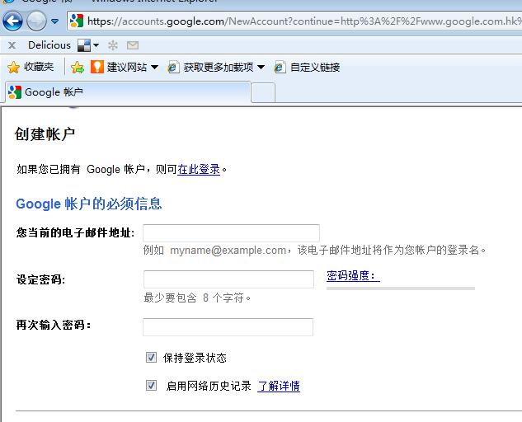
Task: Select the Google 帐户 browser tab
Action: click(x=128, y=92)
